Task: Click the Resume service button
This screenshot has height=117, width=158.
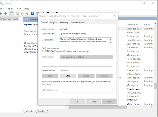Action: (x=104, y=76)
